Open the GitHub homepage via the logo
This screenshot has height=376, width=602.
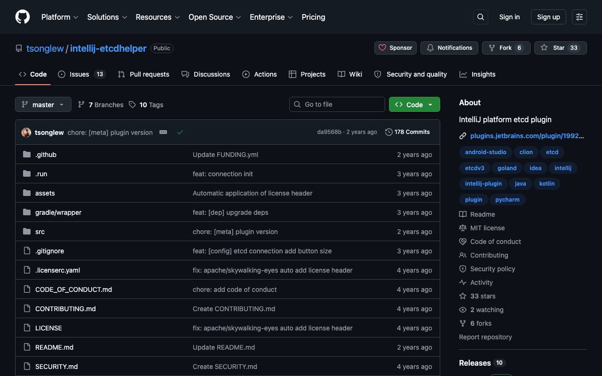23,17
